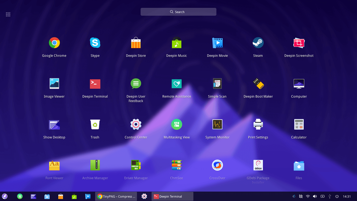This screenshot has width=357, height=201.
Task: Click the battery indicator in tray
Action: click(323, 196)
